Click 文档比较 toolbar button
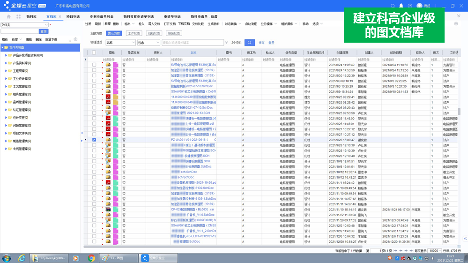This screenshot has width=468, height=263. pos(198,24)
